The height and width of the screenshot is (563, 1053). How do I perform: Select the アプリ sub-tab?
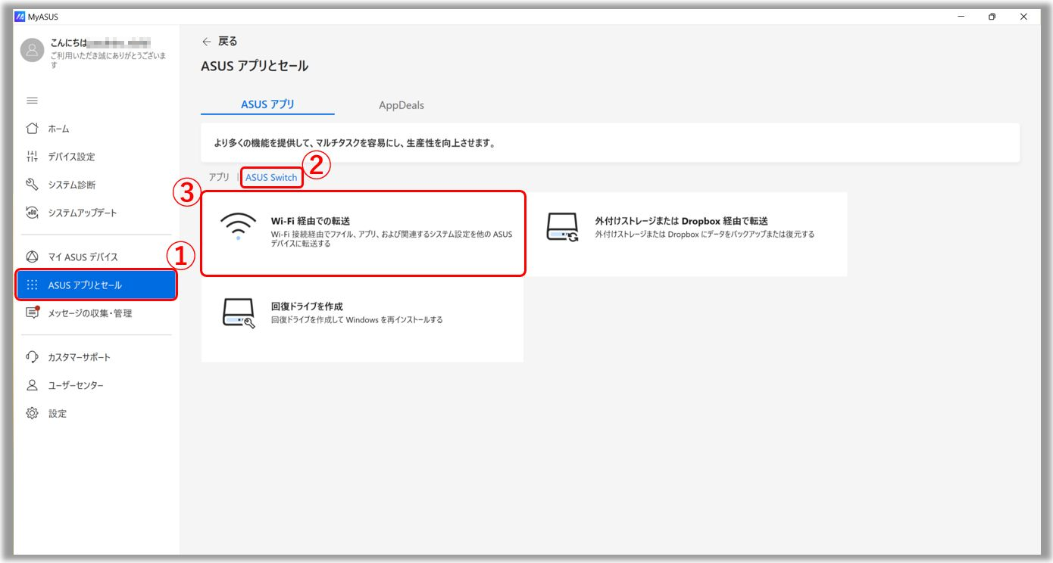click(219, 177)
